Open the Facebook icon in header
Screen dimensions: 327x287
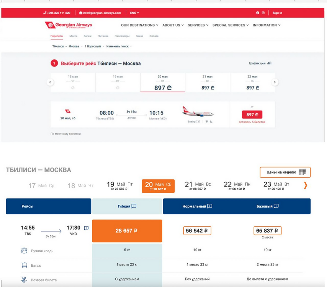258,13
